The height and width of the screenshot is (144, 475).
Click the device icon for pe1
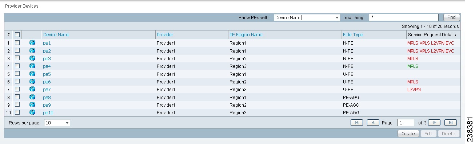(x=32, y=43)
